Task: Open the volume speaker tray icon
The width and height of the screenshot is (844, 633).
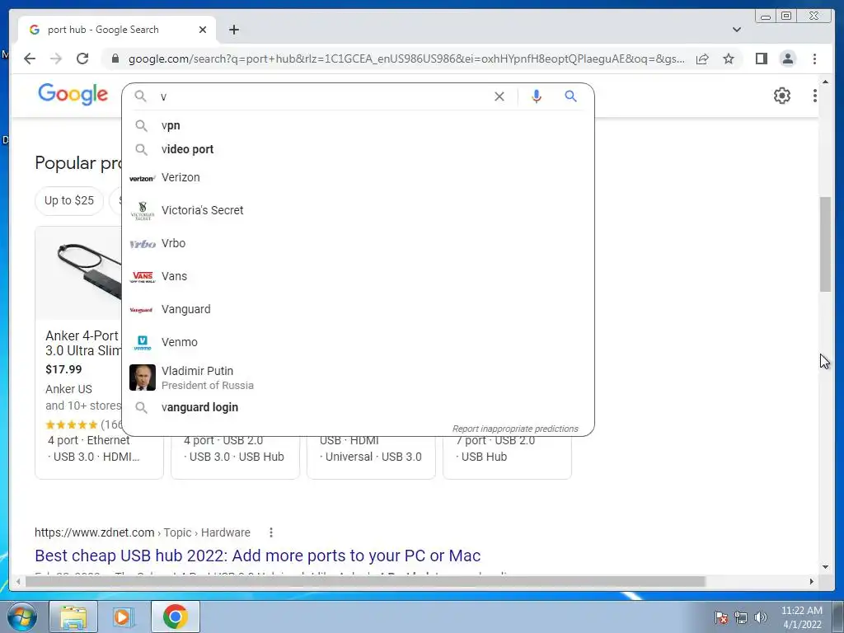Action: coord(761,617)
